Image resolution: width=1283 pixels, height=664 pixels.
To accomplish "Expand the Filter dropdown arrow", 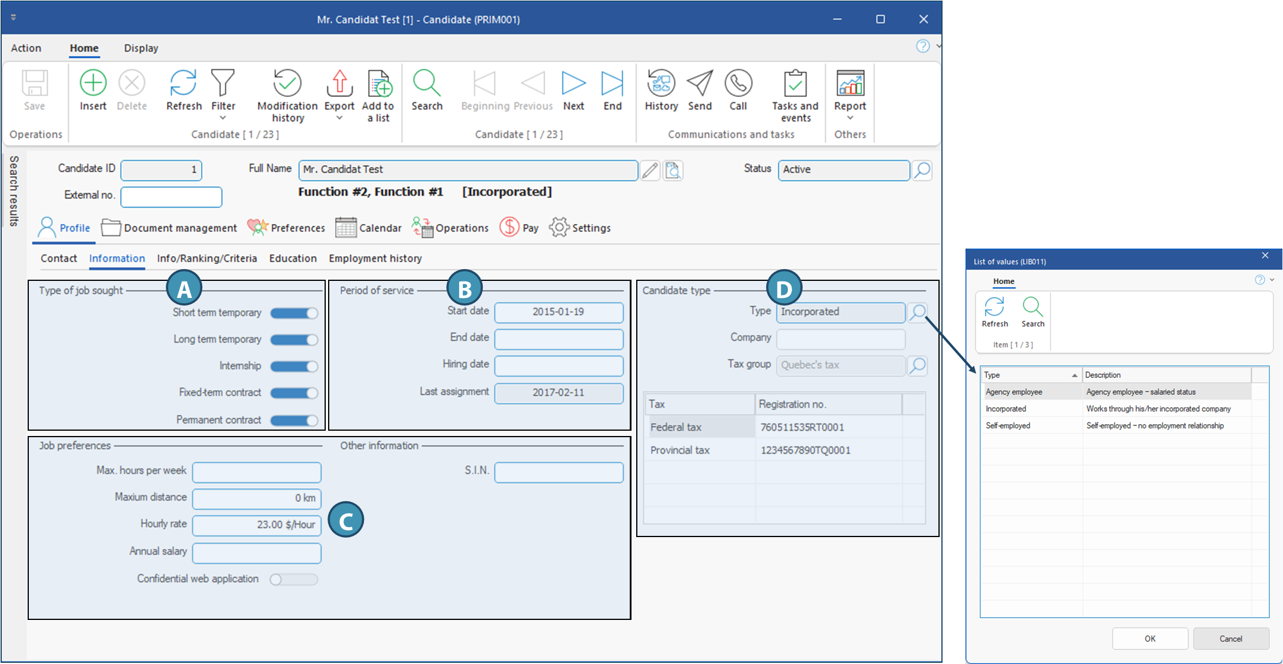I will (223, 118).
